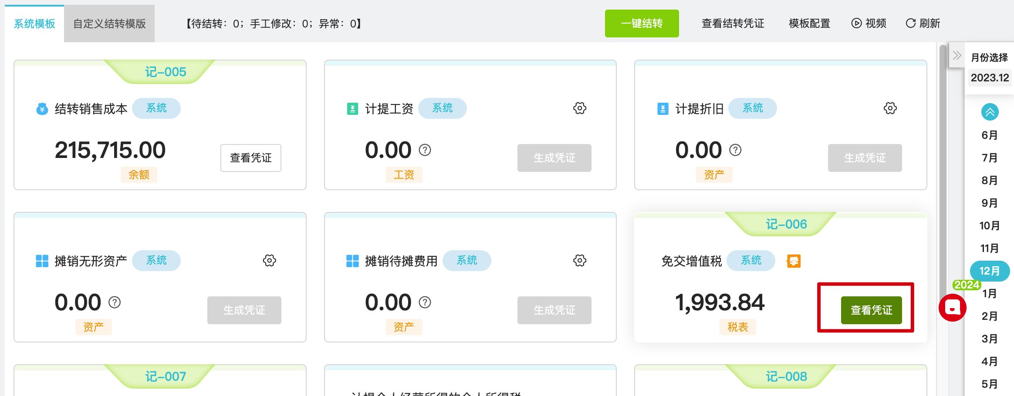This screenshot has width=1014, height=396.
Task: Open settings gear for 计提工资 card
Action: point(579,108)
